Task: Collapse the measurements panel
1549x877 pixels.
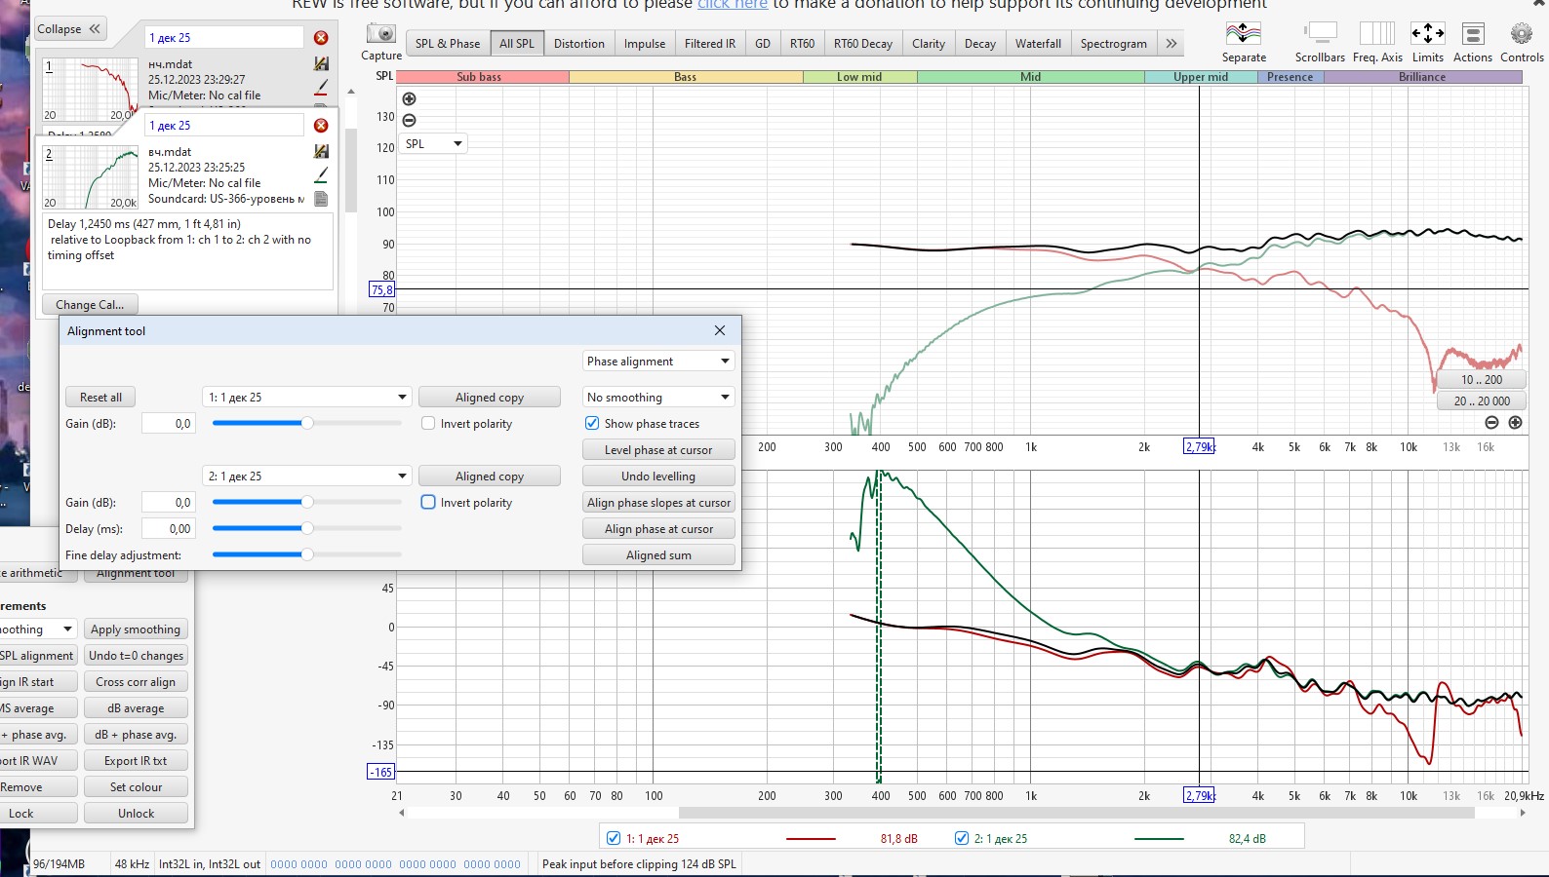Action: [x=69, y=29]
